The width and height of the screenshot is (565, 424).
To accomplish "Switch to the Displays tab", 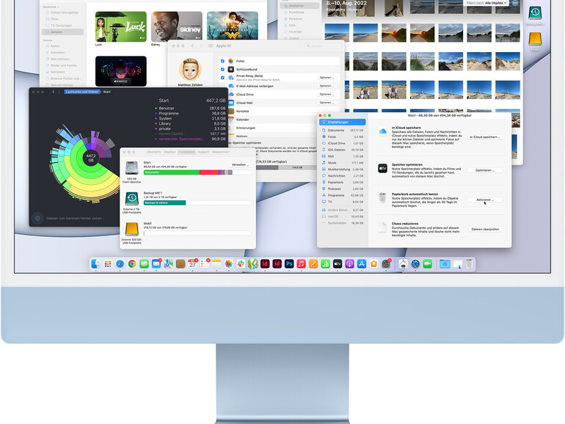I will (x=169, y=152).
